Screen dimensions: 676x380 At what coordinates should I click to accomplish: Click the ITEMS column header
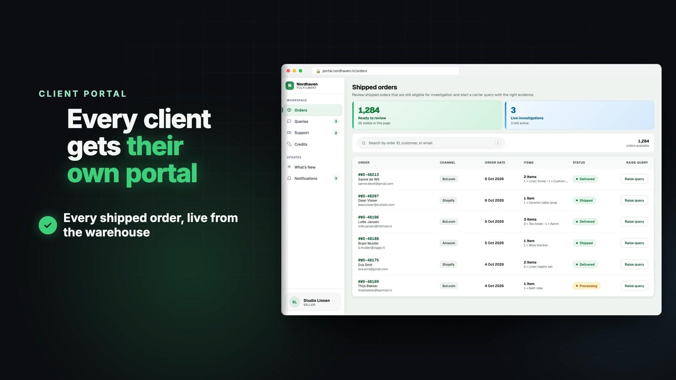pos(528,163)
